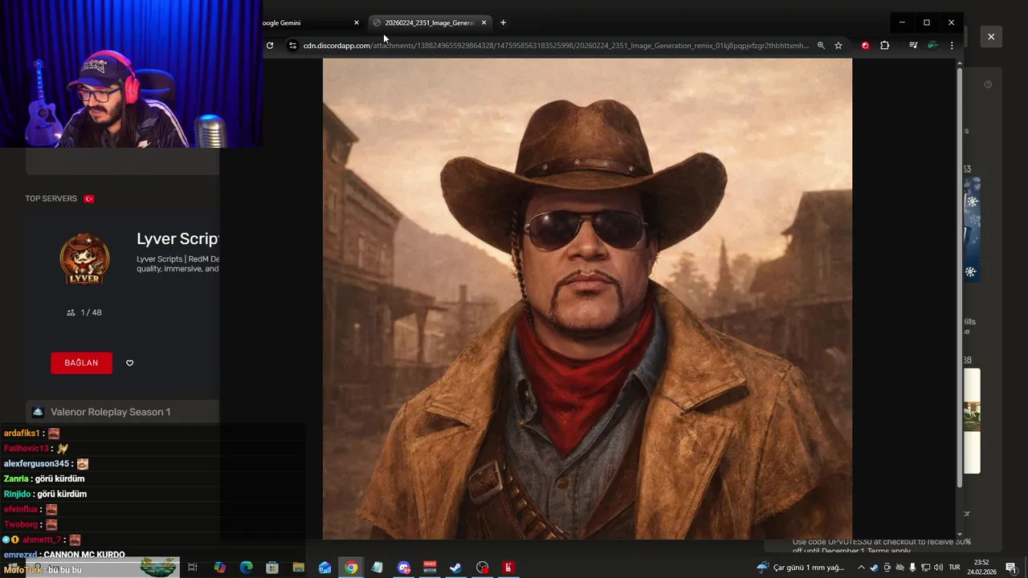The image size is (1028, 578).
Task: Open the red app icon at taskbar end
Action: [508, 568]
